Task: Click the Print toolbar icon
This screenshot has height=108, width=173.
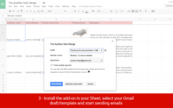Action: tap(10, 11)
